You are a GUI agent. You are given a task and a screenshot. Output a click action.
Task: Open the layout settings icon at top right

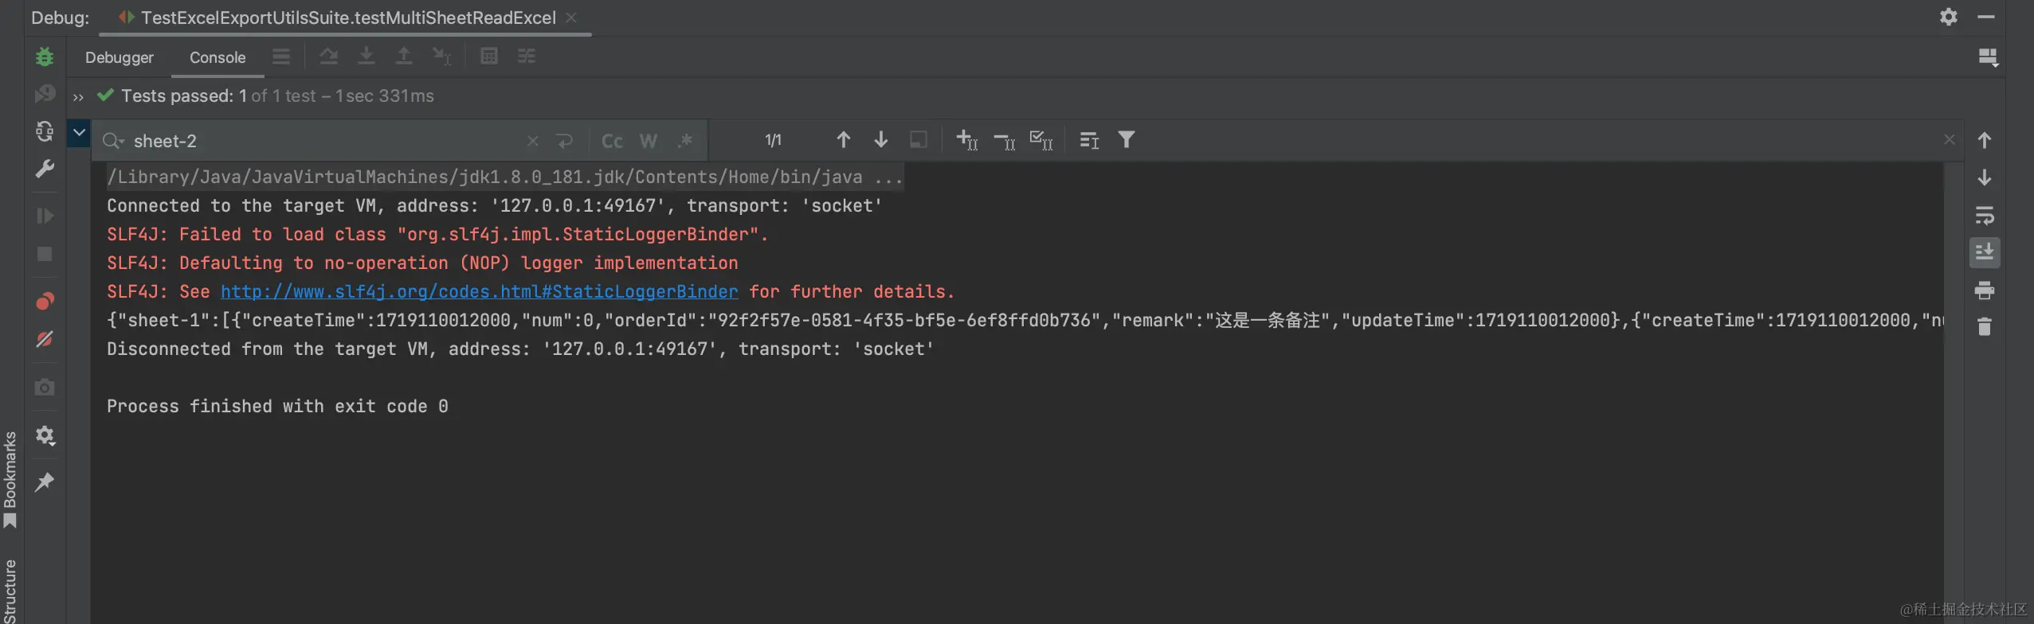[x=1989, y=57]
